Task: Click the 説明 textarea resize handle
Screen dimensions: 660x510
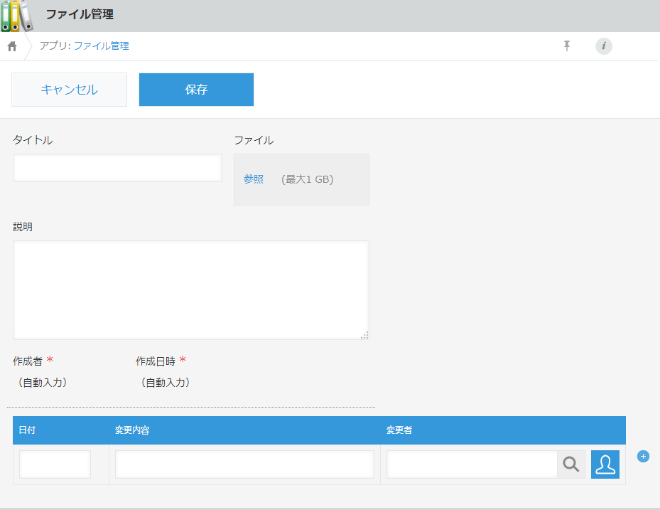Action: 364,335
